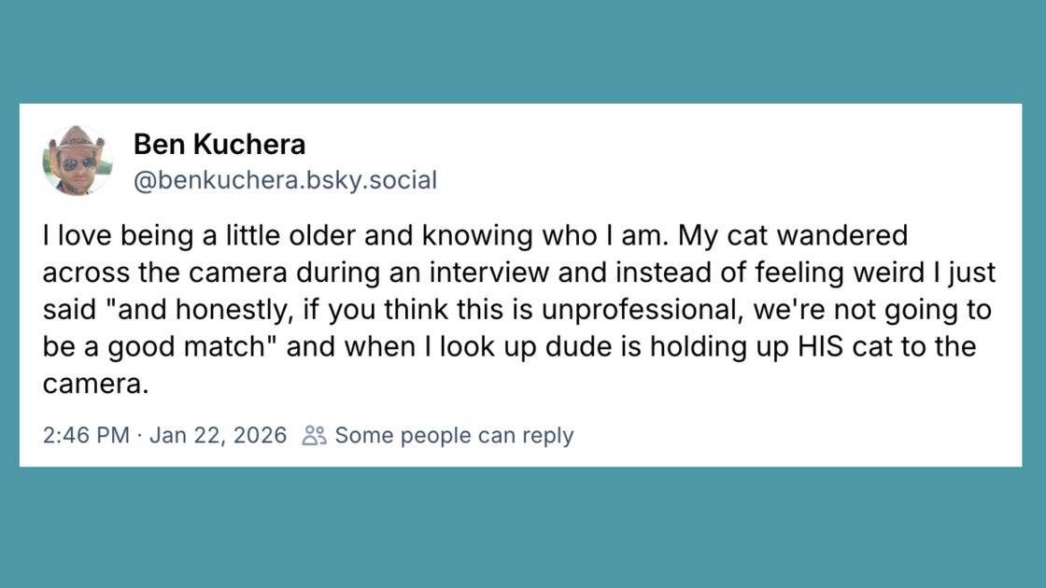Click the people icon beside reply settings
Screen dimensions: 1046x588
click(315, 435)
